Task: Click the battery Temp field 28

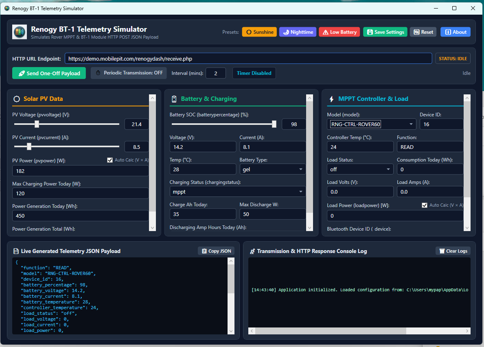Action: [x=203, y=169]
